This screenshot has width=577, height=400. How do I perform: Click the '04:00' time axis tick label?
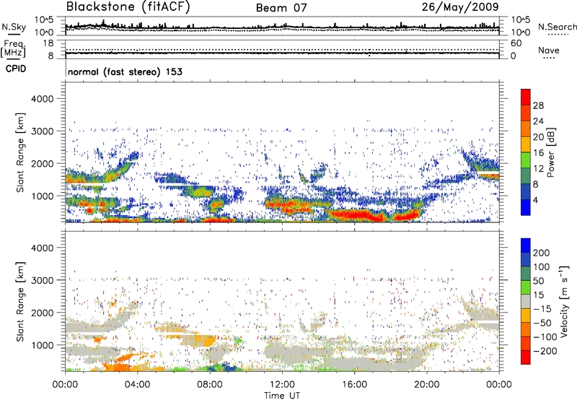tap(137, 385)
